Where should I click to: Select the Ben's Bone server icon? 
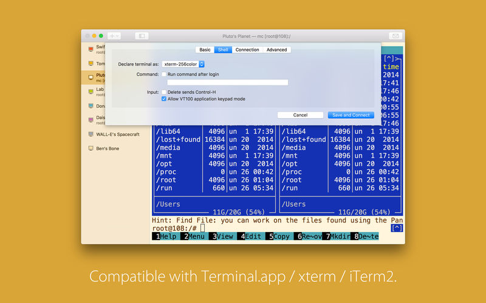(x=91, y=148)
